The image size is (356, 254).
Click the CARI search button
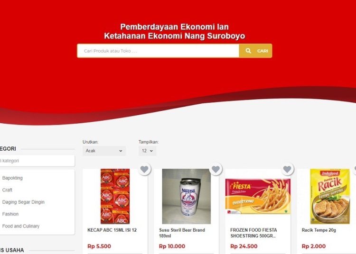pyautogui.click(x=256, y=51)
